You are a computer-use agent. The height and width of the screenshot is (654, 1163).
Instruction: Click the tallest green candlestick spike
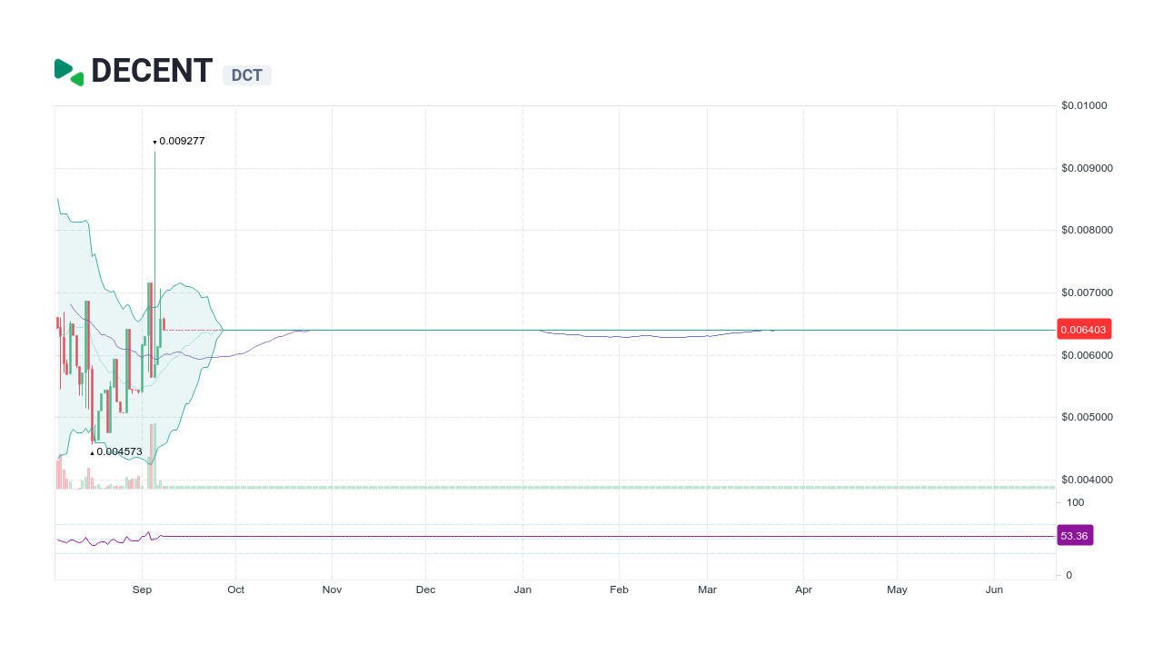tap(154, 227)
